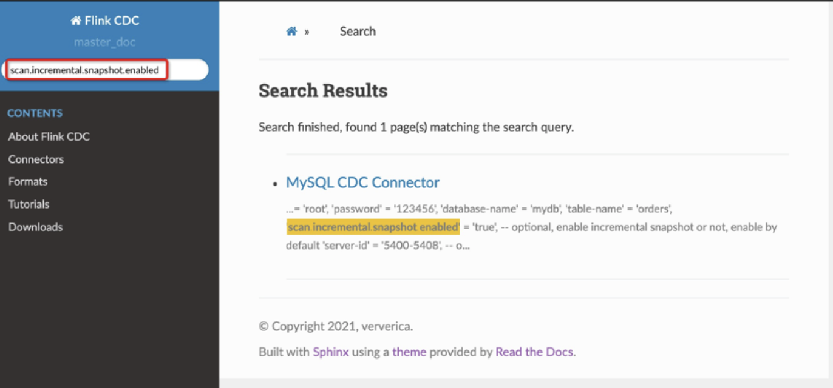The height and width of the screenshot is (388, 833).
Task: Click the 'Search finished' status message
Action: (x=416, y=127)
